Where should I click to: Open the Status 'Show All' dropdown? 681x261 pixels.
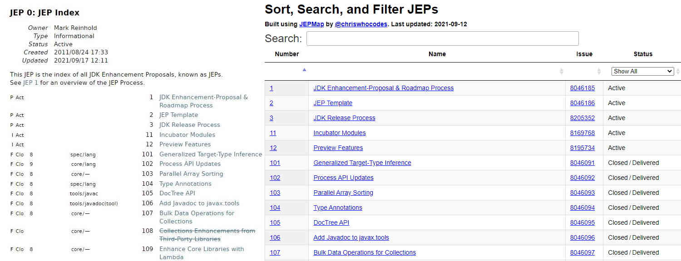coord(642,71)
